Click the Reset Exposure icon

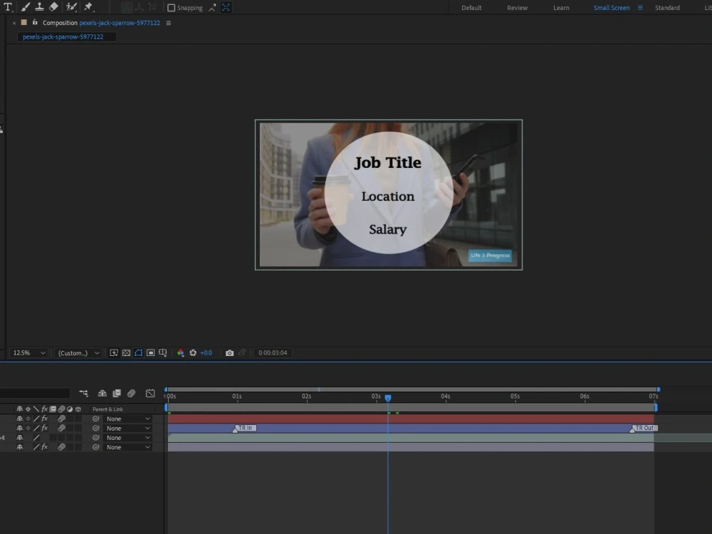(x=193, y=353)
